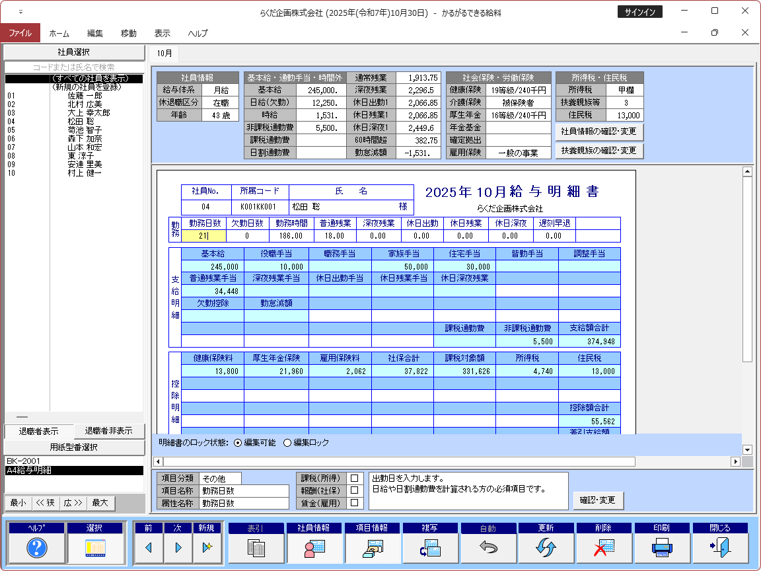Open the 表示 menu

point(162,33)
